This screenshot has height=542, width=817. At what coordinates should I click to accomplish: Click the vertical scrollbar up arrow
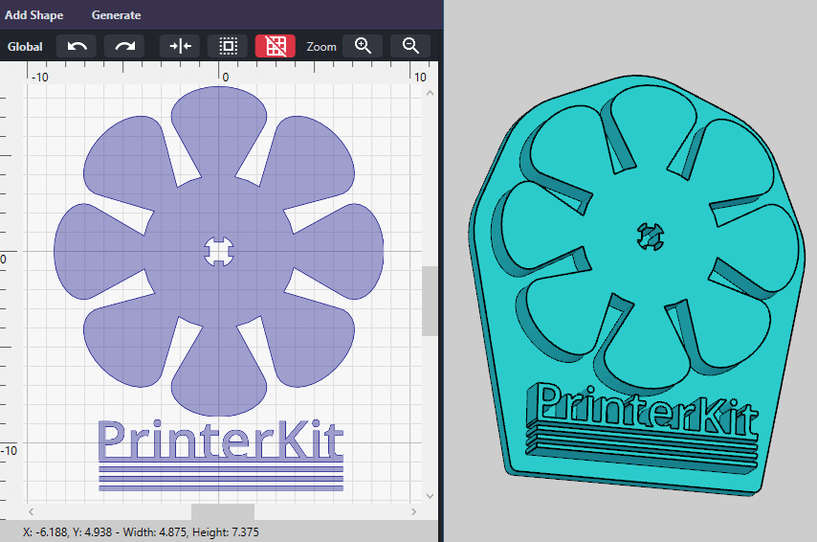[430, 94]
